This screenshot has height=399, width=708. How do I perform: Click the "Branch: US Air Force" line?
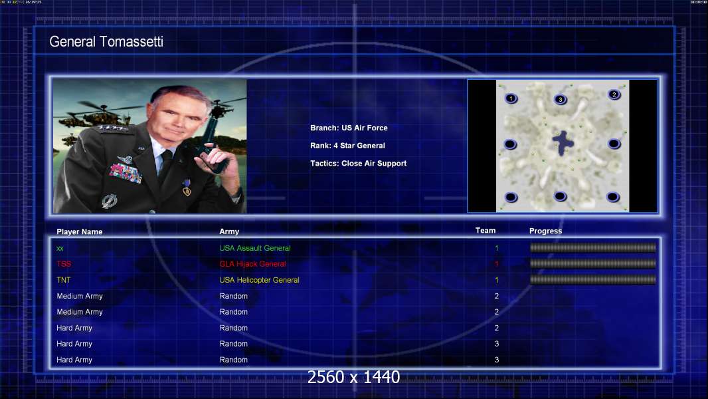(349, 128)
